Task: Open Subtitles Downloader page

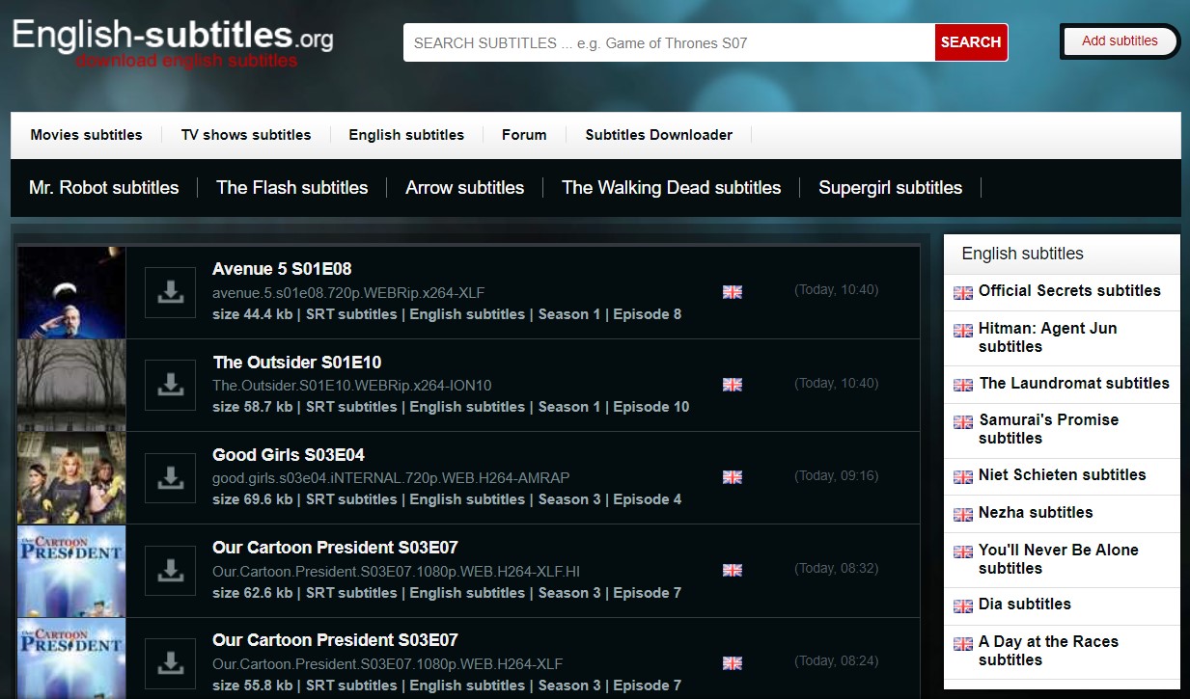Action: tap(658, 135)
